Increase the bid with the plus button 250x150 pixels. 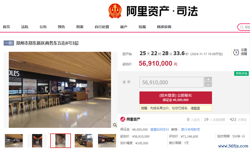click(x=208, y=79)
